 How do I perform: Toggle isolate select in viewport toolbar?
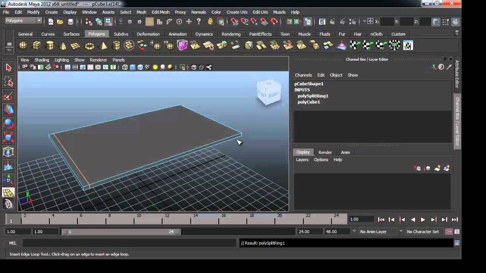pyautogui.click(x=182, y=67)
